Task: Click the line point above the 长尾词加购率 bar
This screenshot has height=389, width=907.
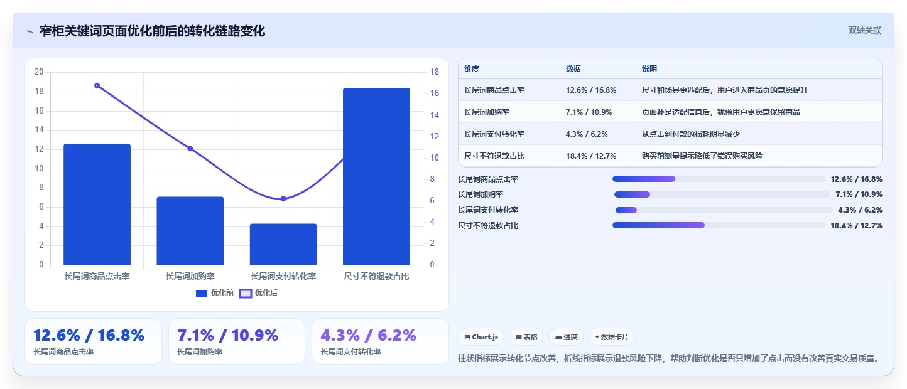Action: click(x=190, y=149)
